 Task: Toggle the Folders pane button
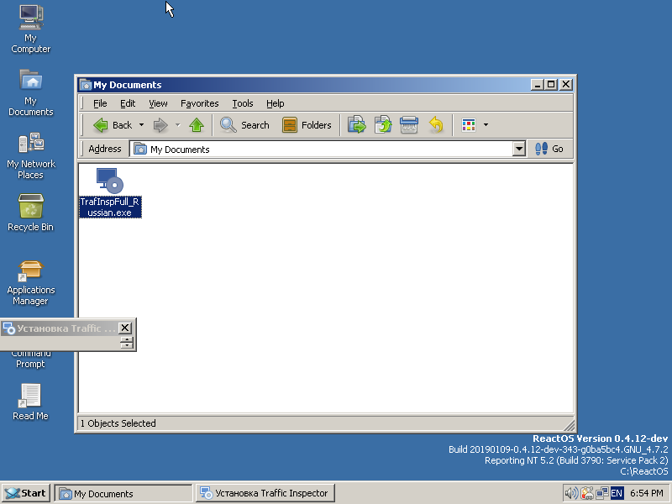click(x=307, y=125)
